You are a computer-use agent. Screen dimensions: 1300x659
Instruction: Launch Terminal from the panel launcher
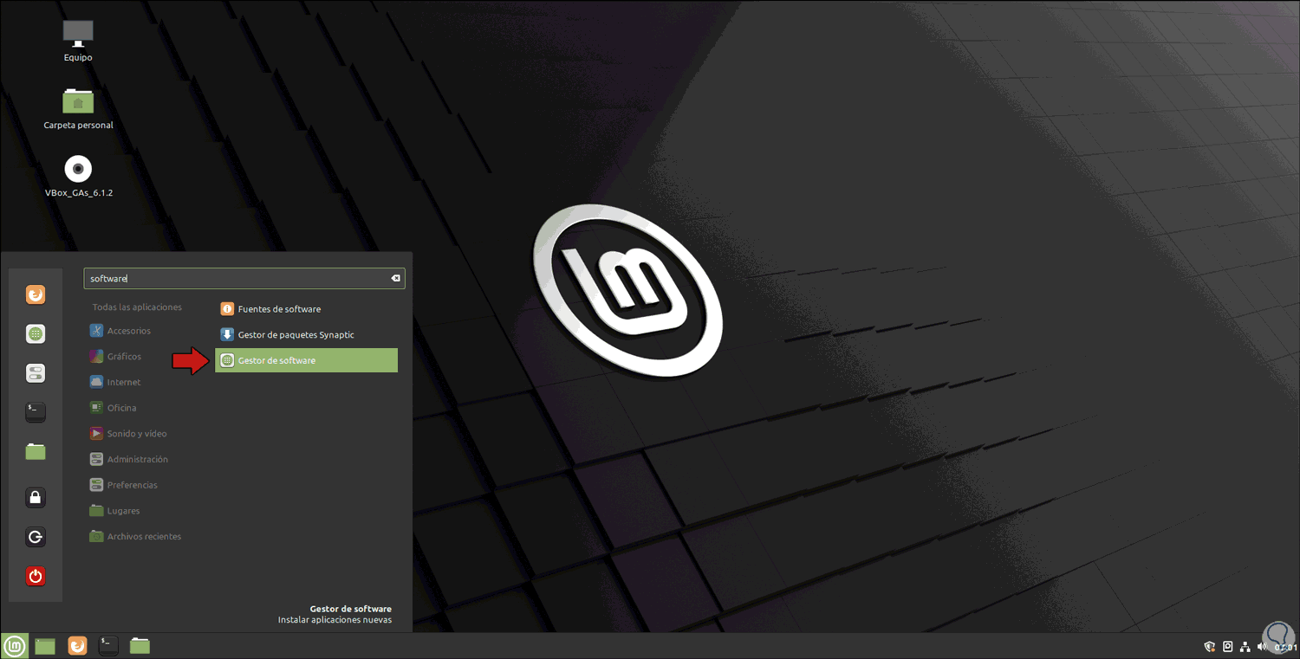(108, 645)
